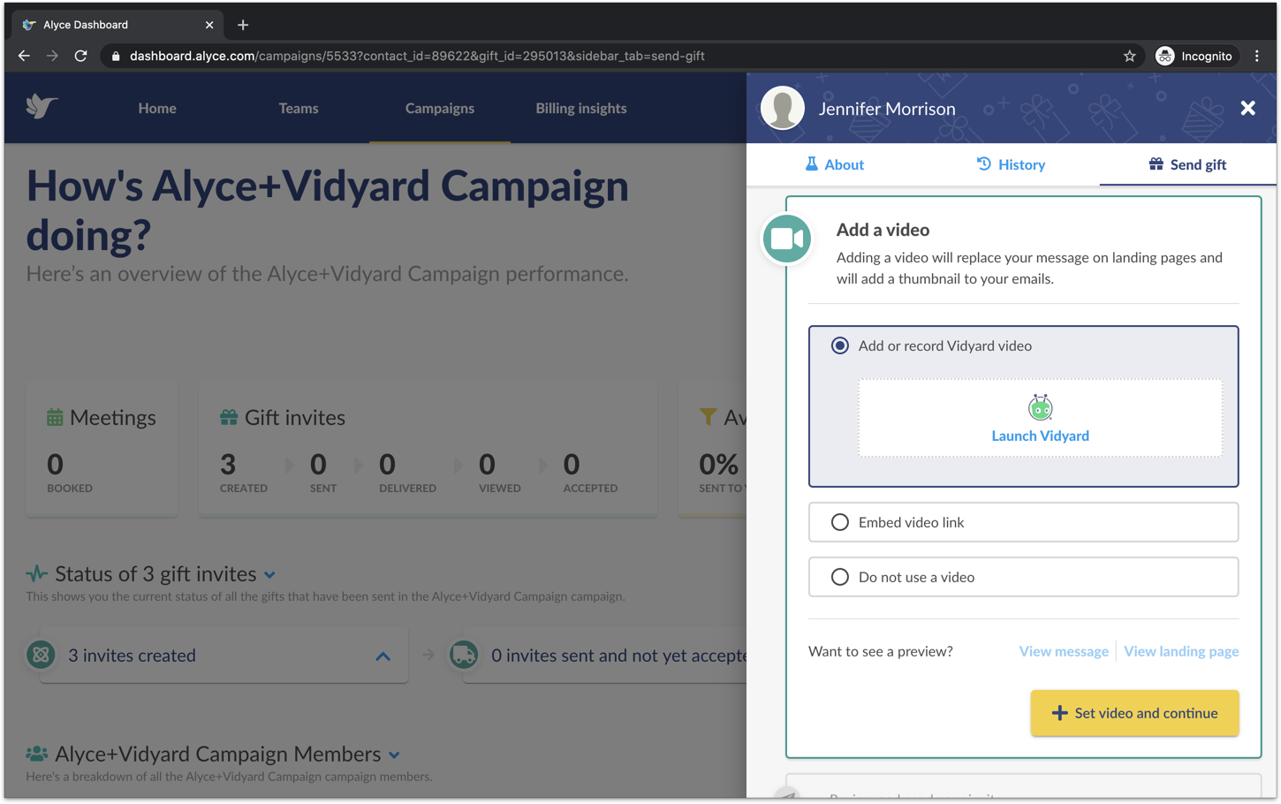Click 'Want to see a preview?' text
This screenshot has height=804, width=1281.
[x=881, y=651]
